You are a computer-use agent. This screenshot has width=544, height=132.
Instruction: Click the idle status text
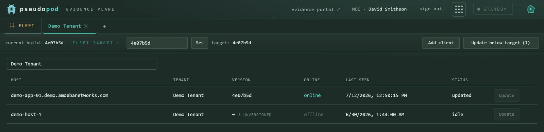[458, 114]
